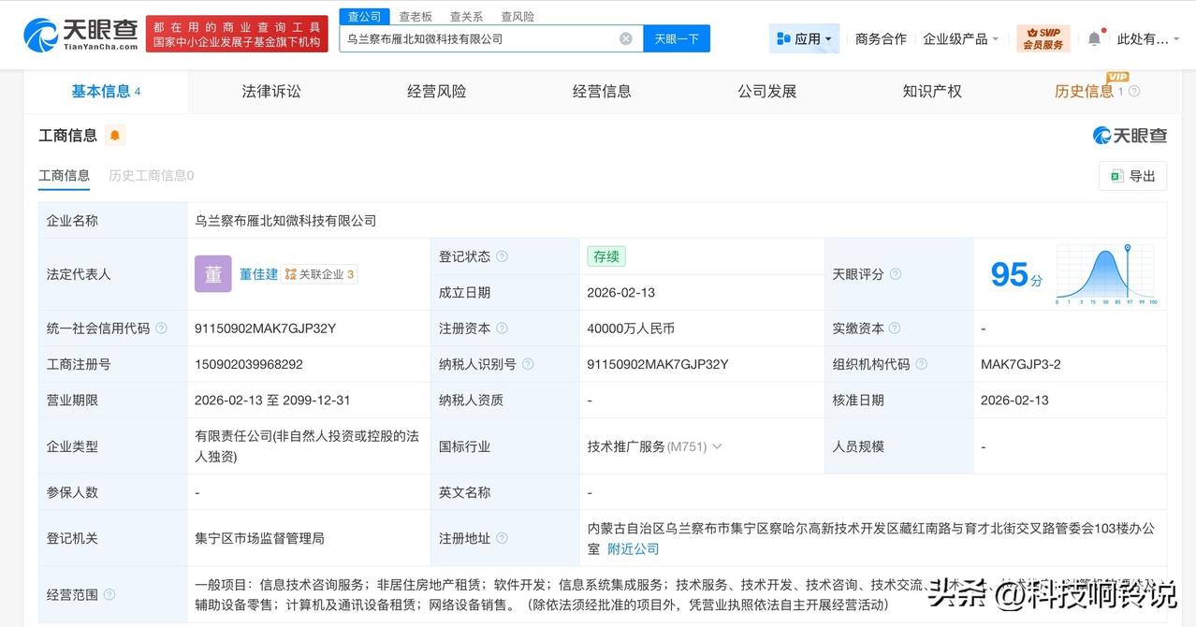Viewport: 1196px width, 627px height.
Task: Click credit code 91150902MAK7GJP32Y under 统一社会信用代码
Action: pos(265,328)
